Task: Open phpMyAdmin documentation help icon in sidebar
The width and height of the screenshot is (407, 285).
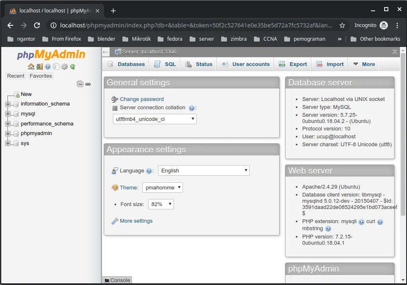Action: pos(48,66)
